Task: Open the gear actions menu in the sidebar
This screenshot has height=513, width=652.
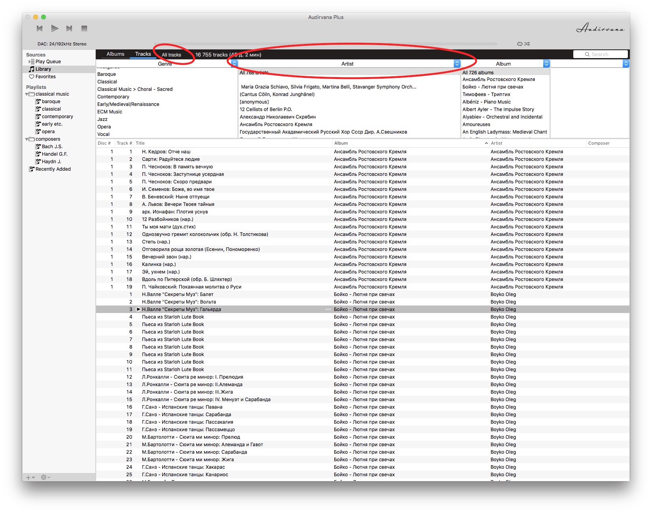Action: [x=45, y=477]
